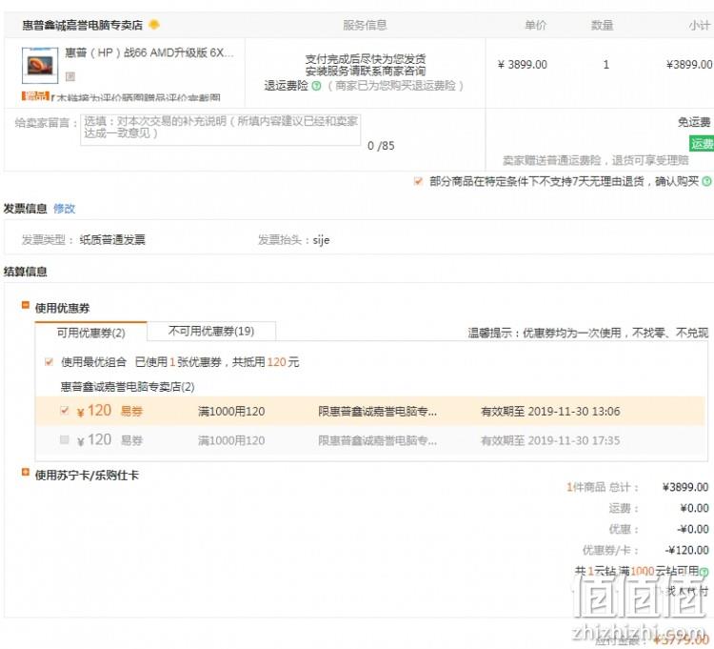Click the 1件商品 总计 amount ¥3899.00
Screen dimensions: 714x649
pos(685,487)
